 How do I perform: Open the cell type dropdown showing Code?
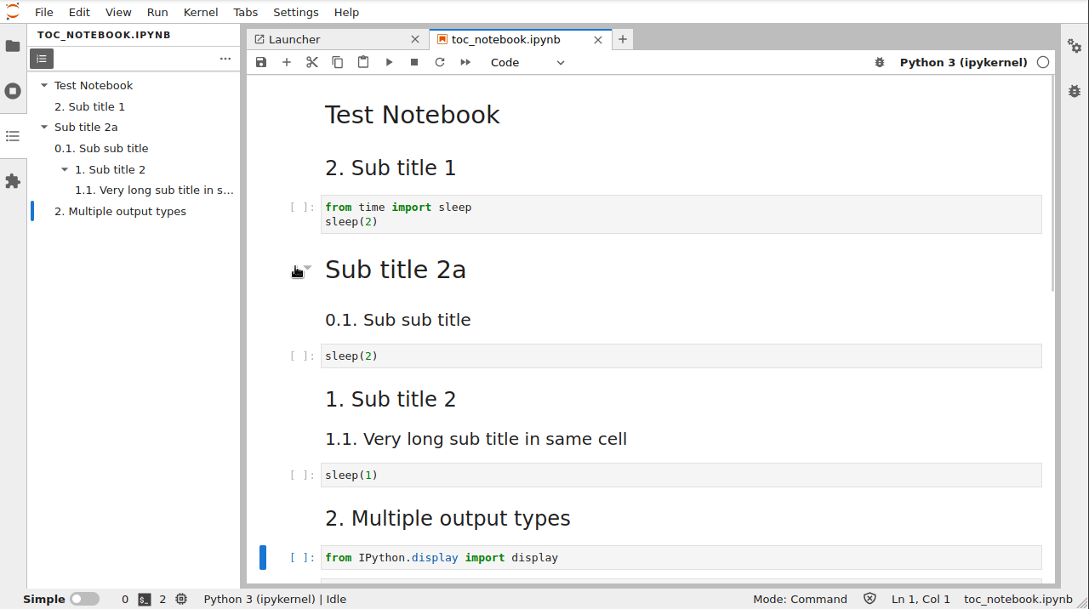click(x=527, y=62)
